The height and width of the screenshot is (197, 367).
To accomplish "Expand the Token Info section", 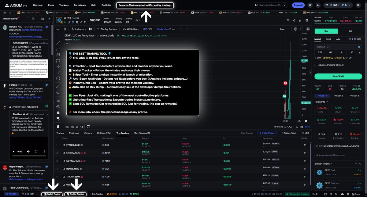I will point(321,102).
